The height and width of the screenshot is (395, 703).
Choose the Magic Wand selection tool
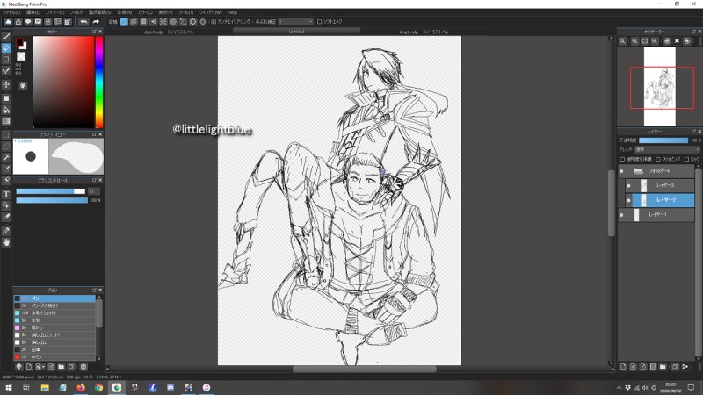click(6, 158)
